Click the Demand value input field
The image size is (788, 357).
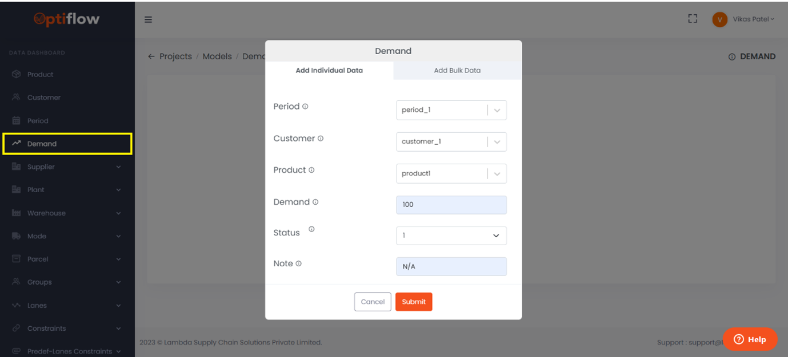pos(451,205)
